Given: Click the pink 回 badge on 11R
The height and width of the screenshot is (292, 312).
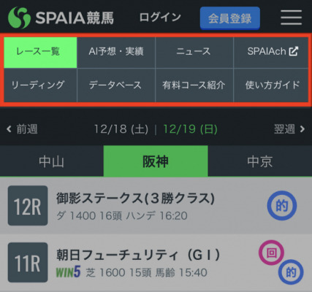Looking at the screenshot, I should click(271, 253).
